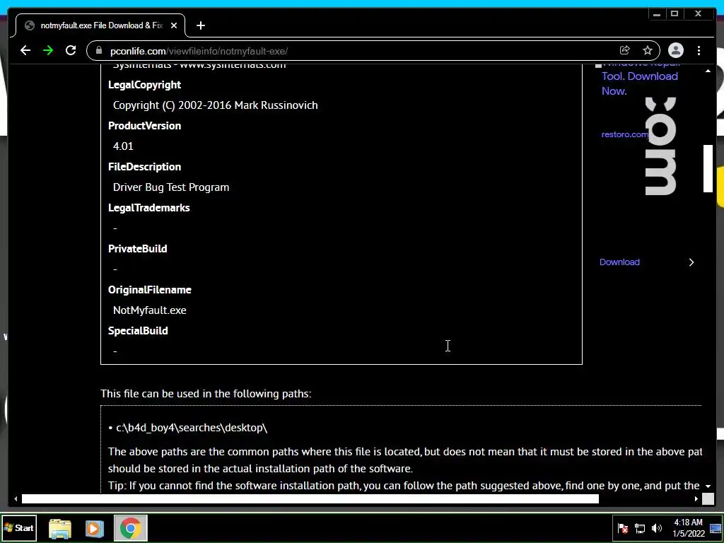Maximize the Chrome window

[675, 14]
